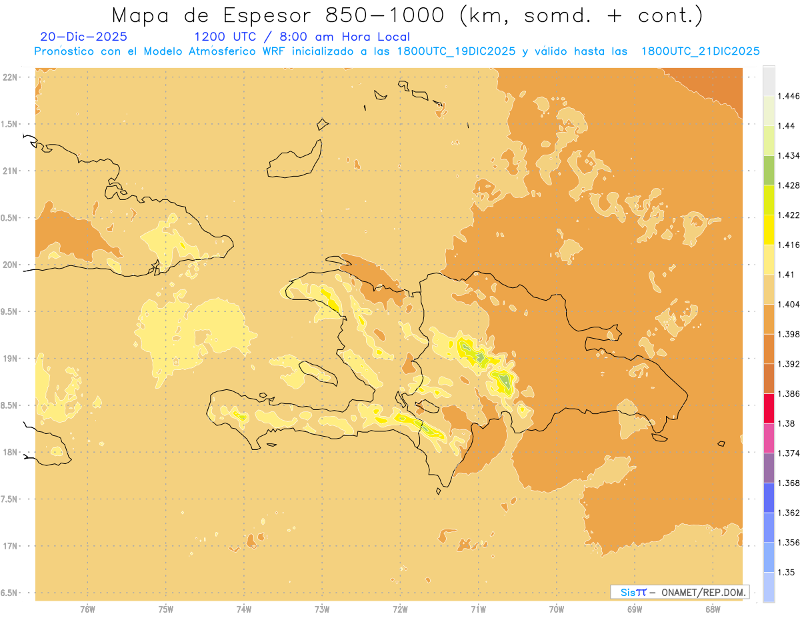Click the longitude label '68W'
Screen dimensions: 800x618
[713, 609]
